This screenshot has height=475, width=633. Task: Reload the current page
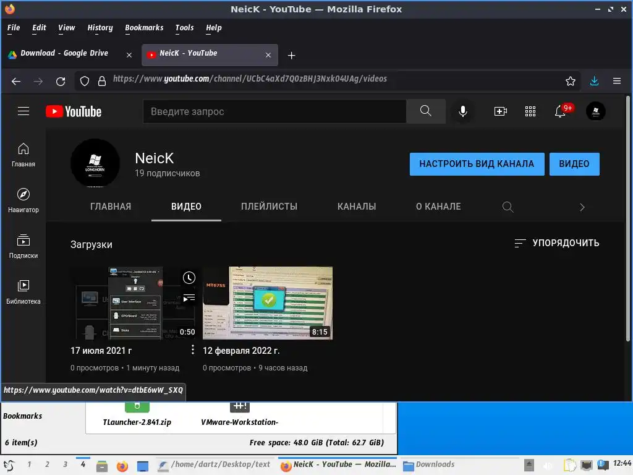point(61,81)
